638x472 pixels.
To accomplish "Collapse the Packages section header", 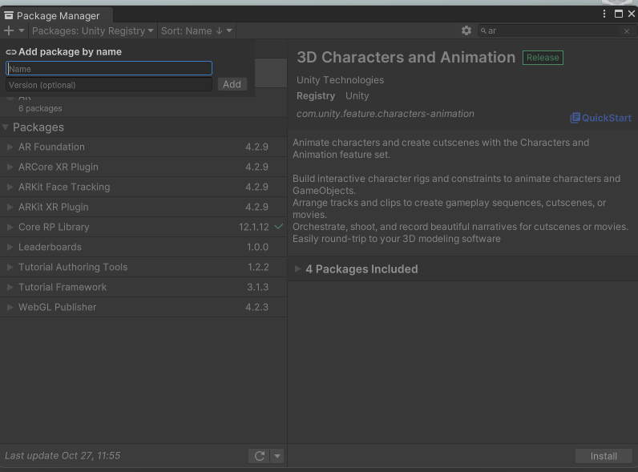I will (6, 127).
